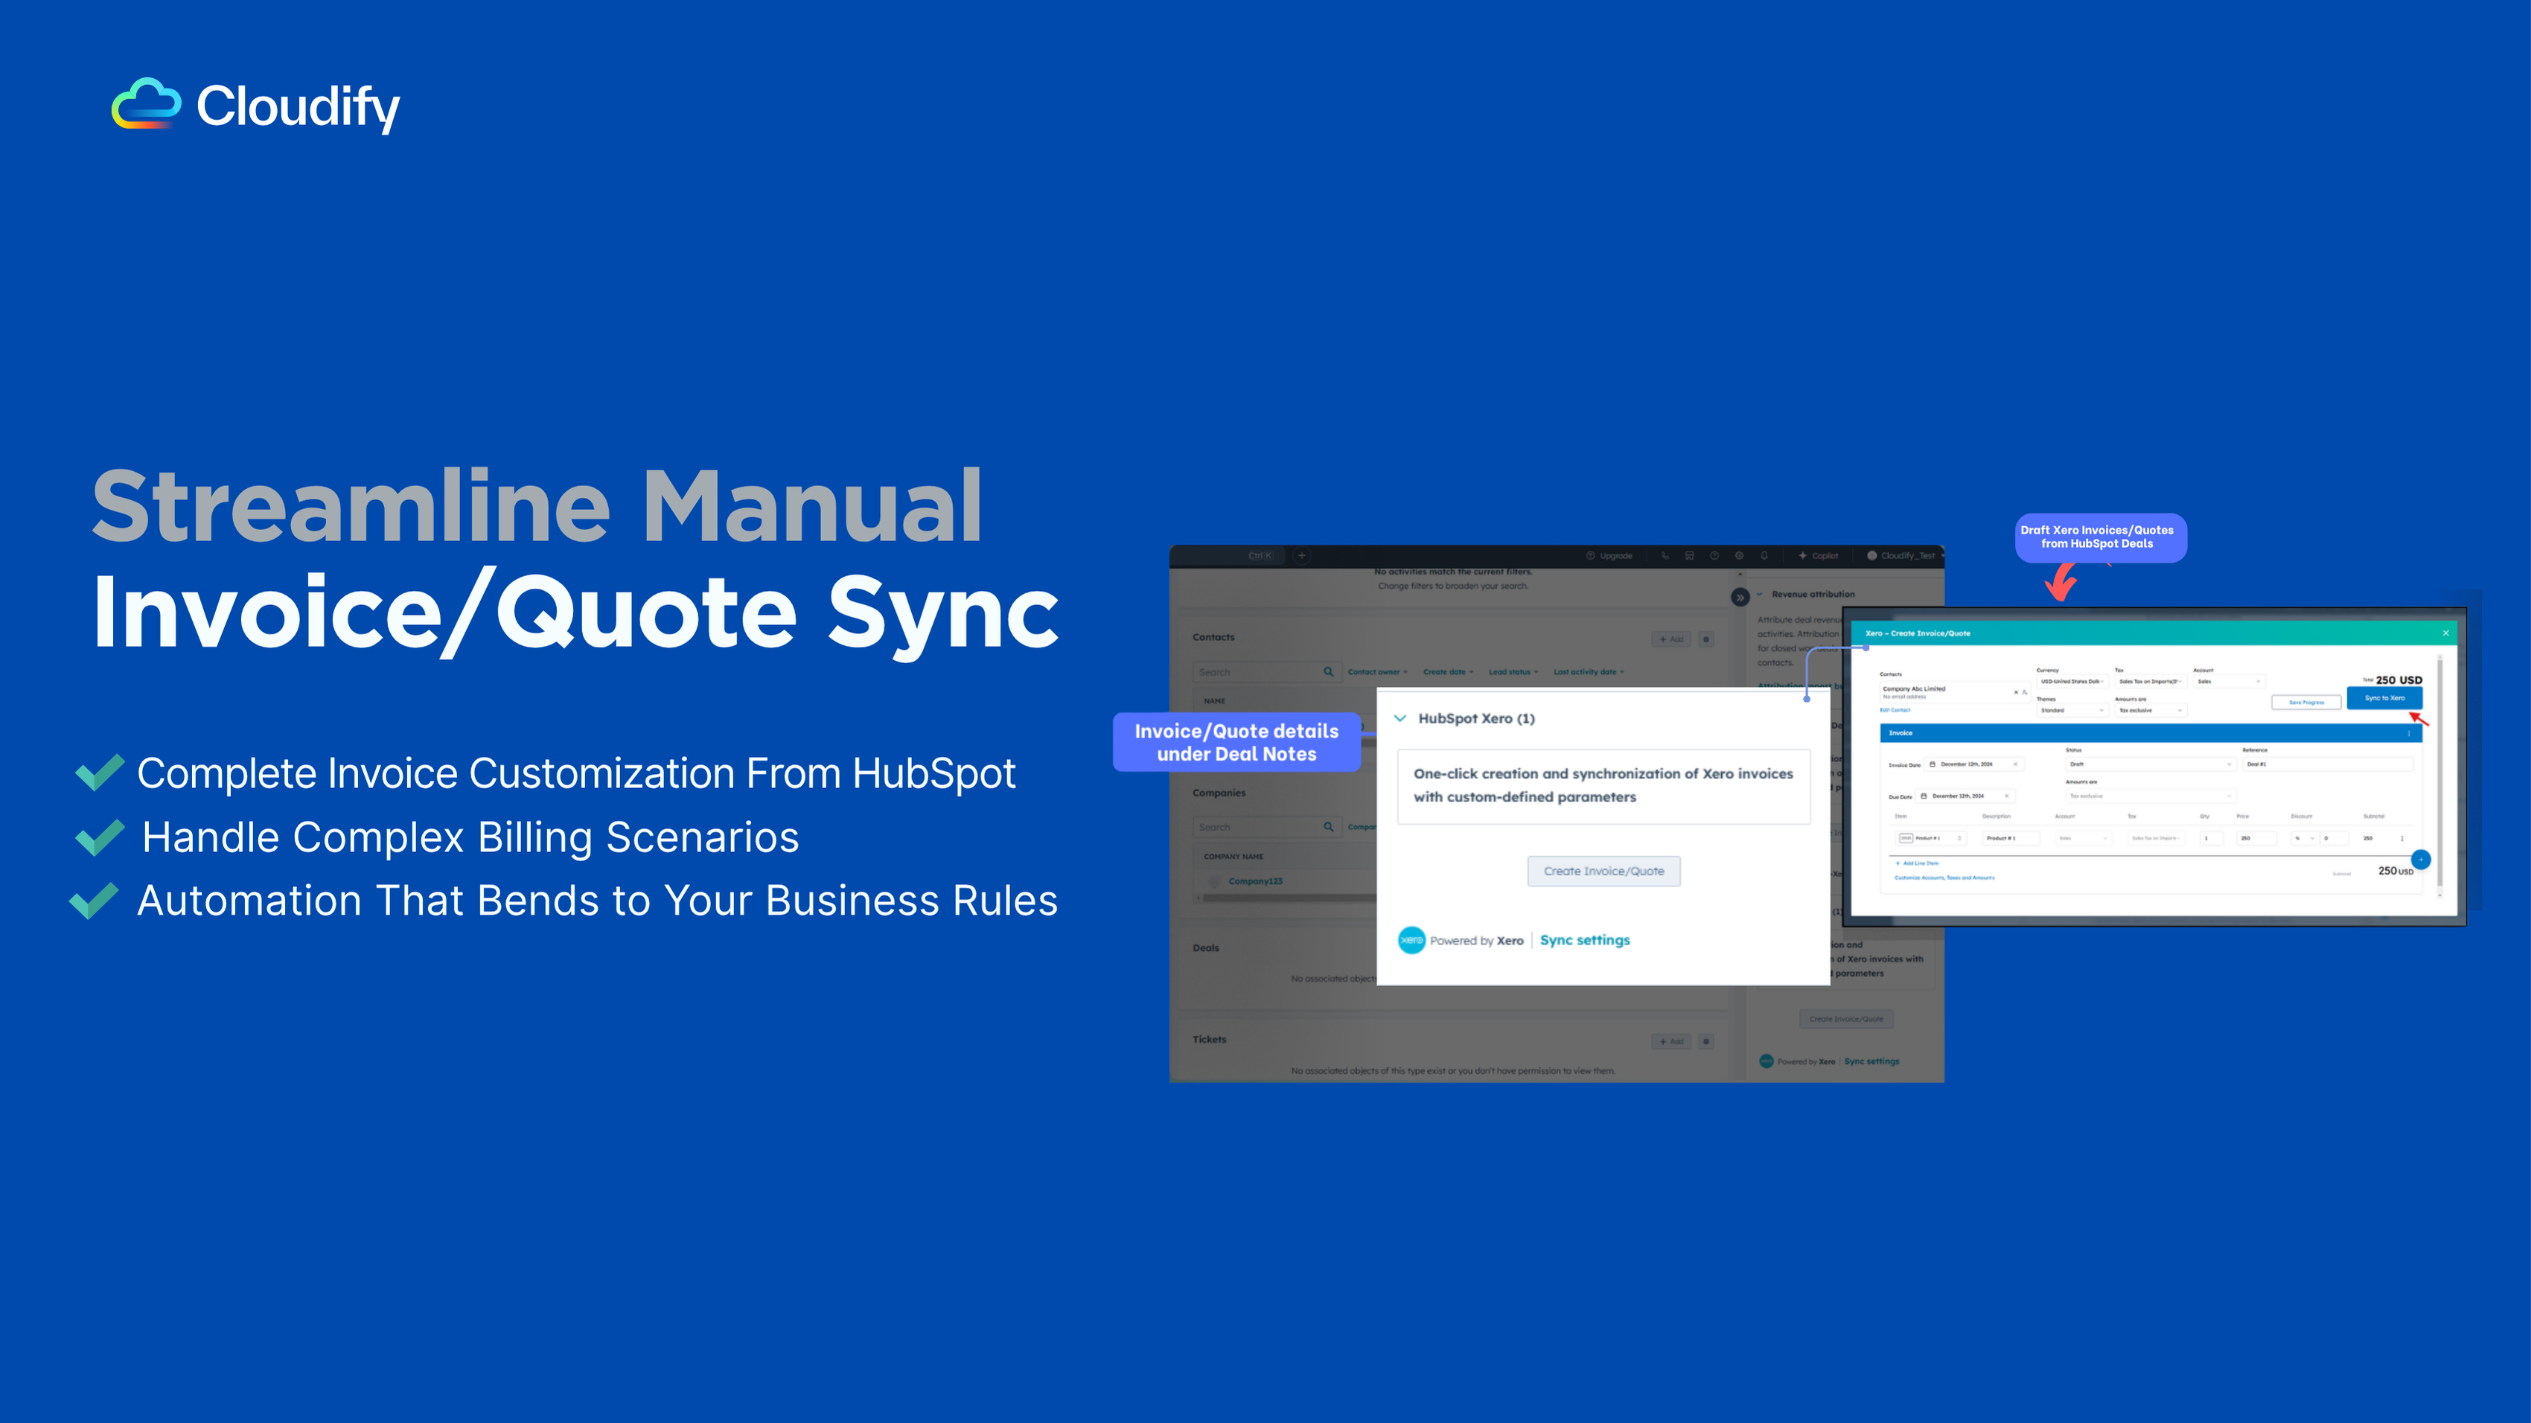Click the Upgrade option in HubSpot header
2531x1423 pixels.
pyautogui.click(x=1609, y=556)
